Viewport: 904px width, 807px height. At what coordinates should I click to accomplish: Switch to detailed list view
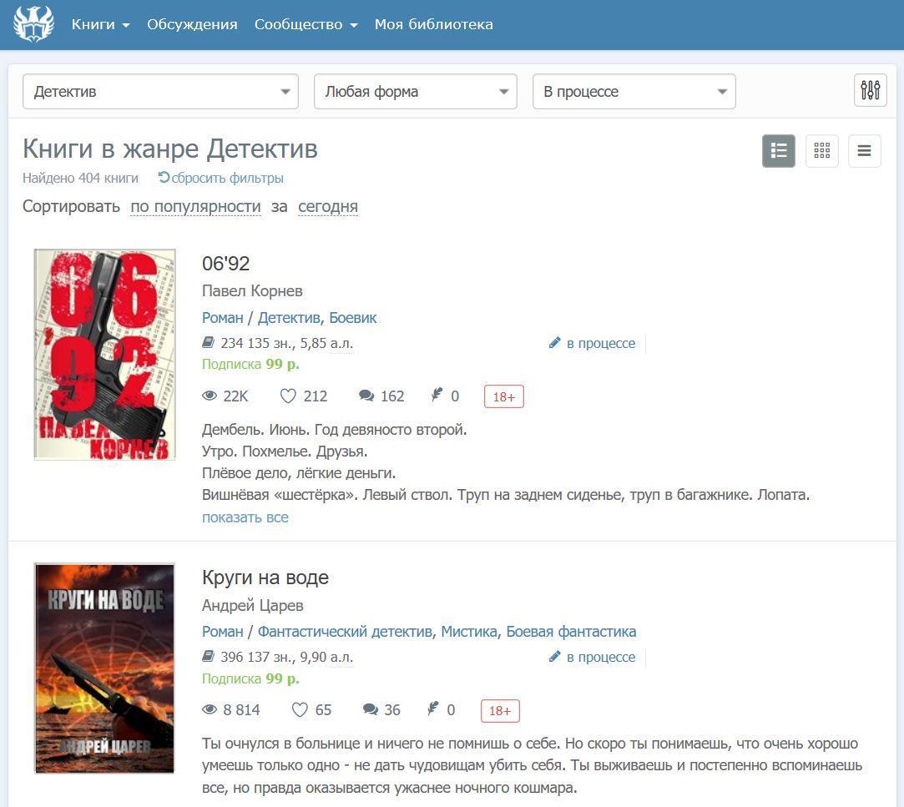(778, 151)
